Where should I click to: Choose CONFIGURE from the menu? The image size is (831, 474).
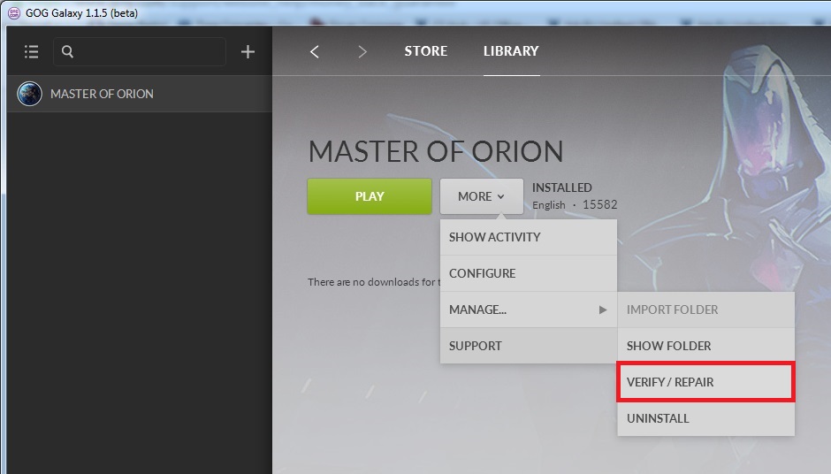[x=529, y=273]
